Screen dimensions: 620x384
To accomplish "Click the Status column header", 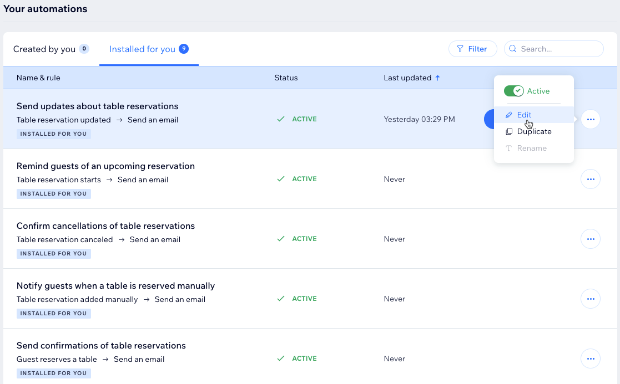I will point(286,78).
